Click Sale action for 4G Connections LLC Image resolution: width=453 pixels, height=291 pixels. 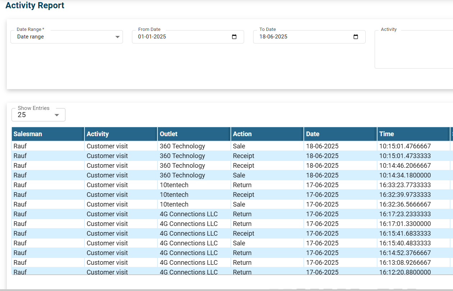(x=239, y=243)
